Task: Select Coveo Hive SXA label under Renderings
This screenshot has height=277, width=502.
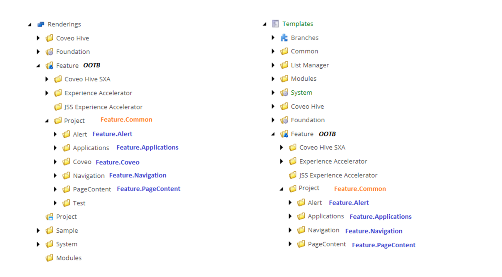Action: point(87,79)
